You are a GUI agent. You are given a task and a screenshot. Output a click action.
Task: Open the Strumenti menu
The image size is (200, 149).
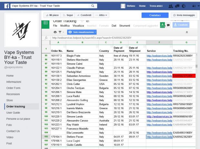[x=125, y=26]
